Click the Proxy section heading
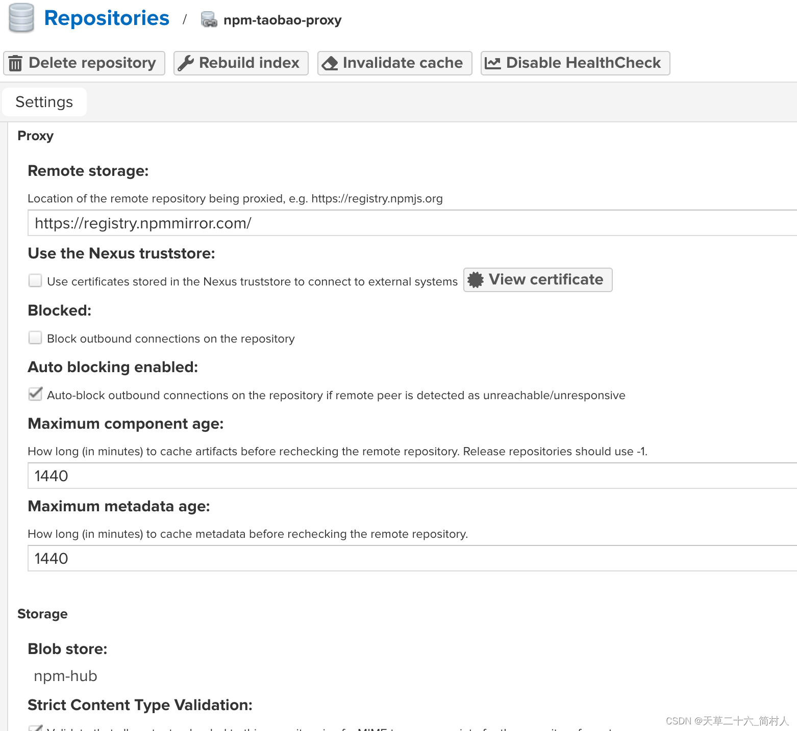 point(36,136)
